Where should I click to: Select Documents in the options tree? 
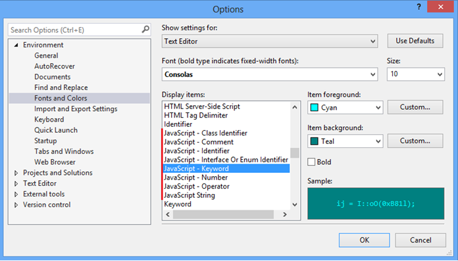tap(53, 77)
